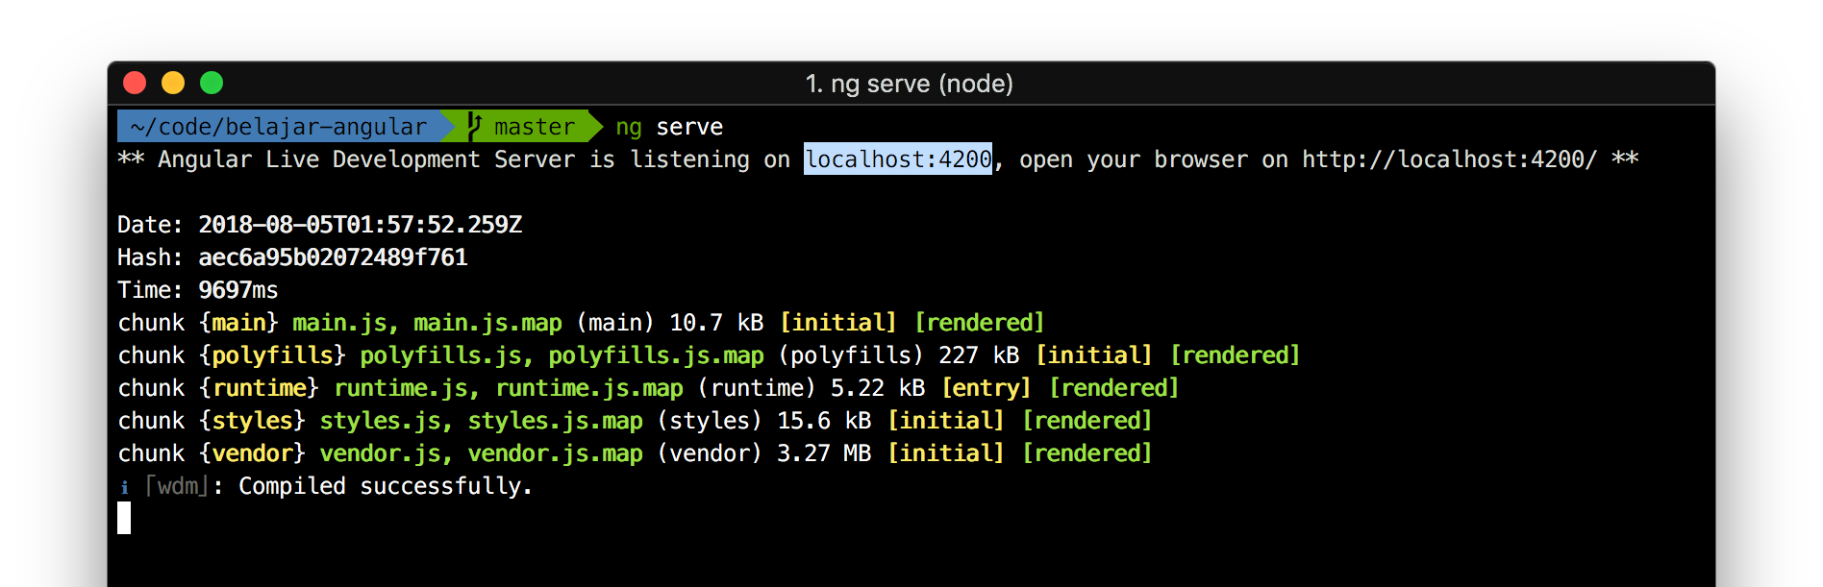This screenshot has width=1823, height=587.
Task: Click the '3.27 MB' size value
Action: tap(824, 453)
